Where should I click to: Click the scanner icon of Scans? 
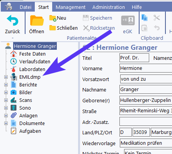coord(14,100)
